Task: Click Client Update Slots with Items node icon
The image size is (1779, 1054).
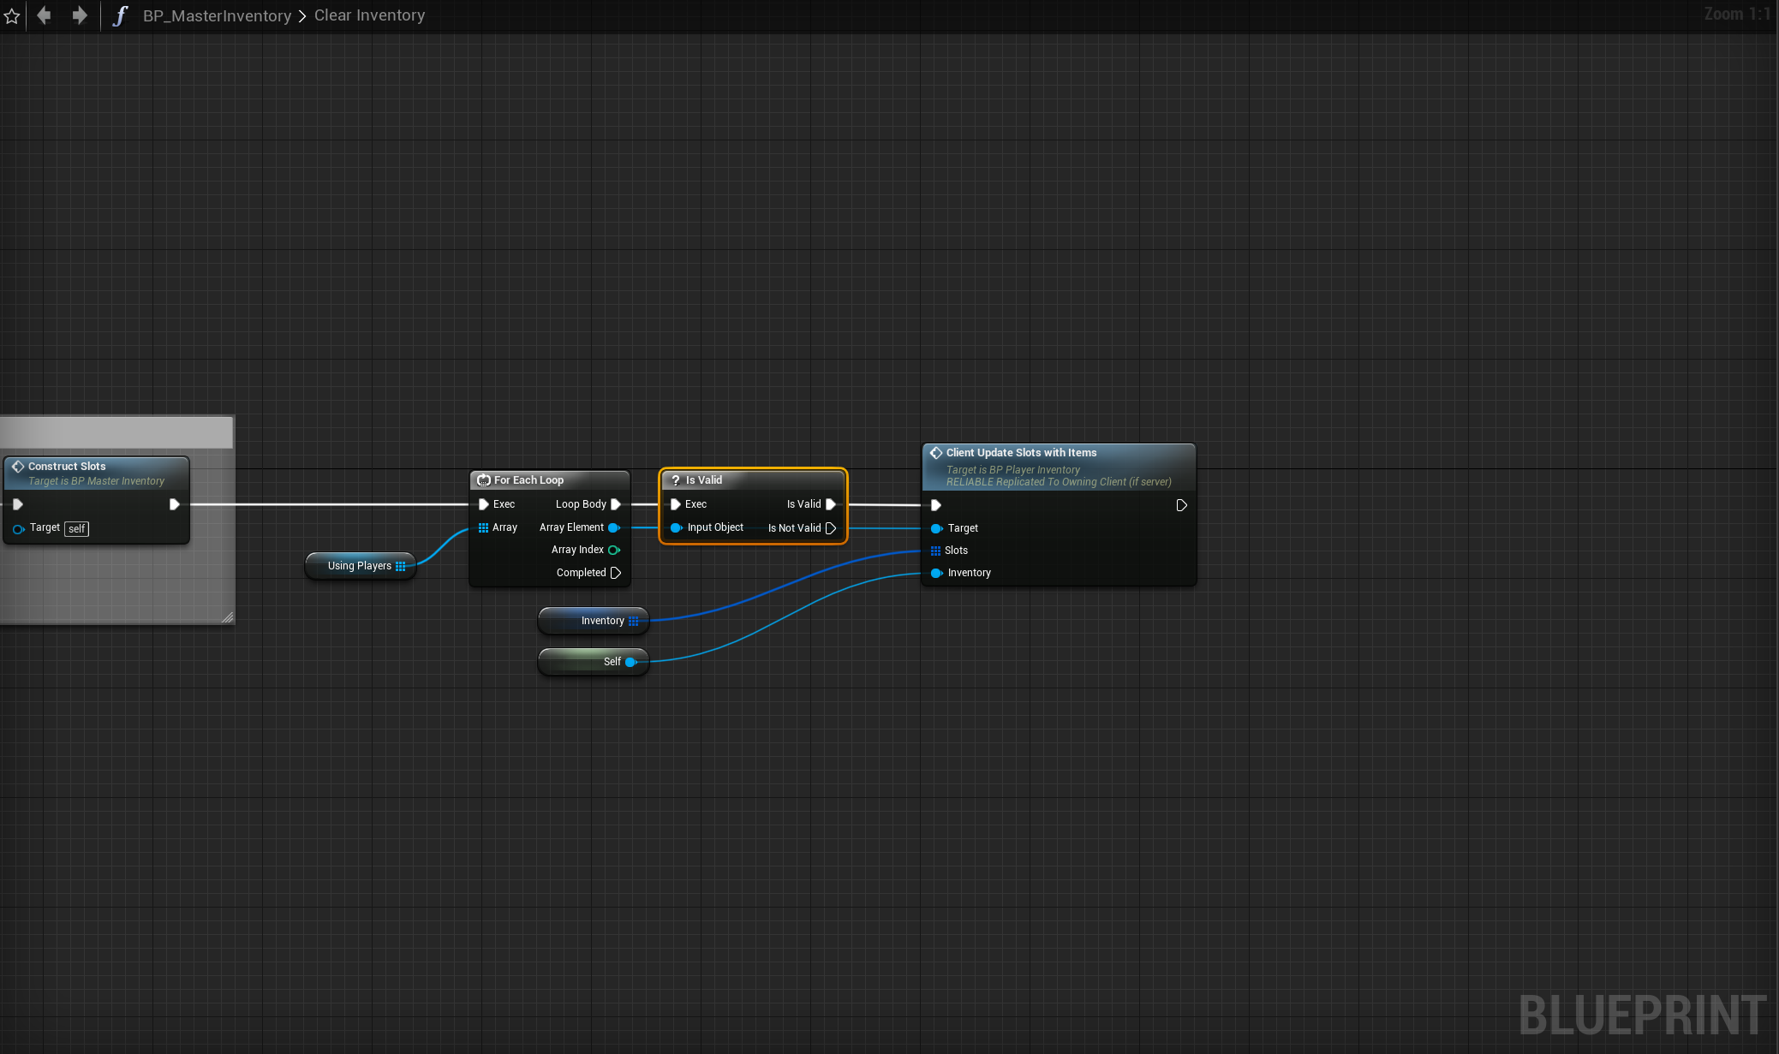Action: tap(936, 453)
